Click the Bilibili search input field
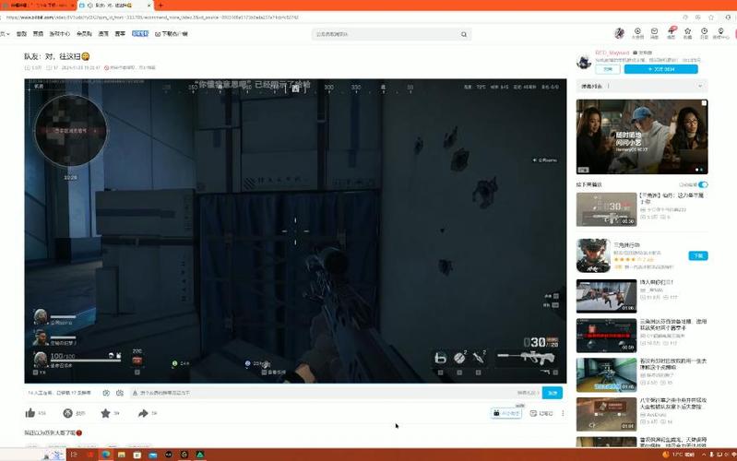The image size is (737, 461). [386, 34]
